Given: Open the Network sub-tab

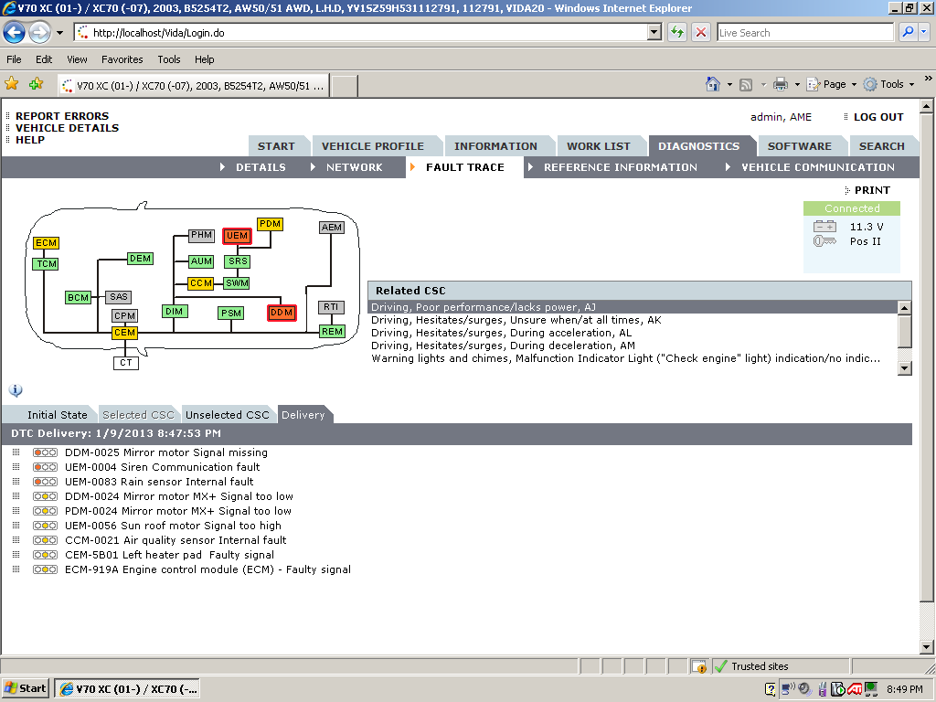Looking at the screenshot, I should pos(354,167).
